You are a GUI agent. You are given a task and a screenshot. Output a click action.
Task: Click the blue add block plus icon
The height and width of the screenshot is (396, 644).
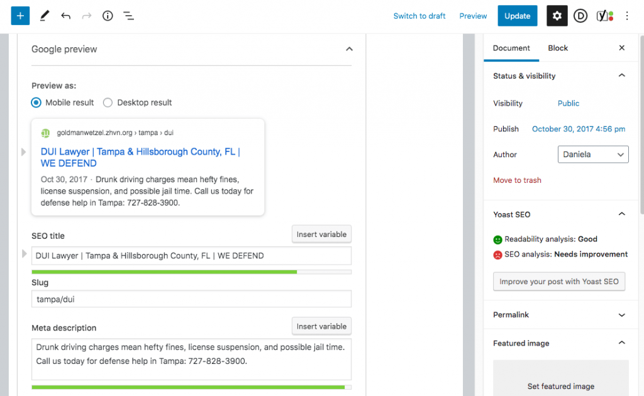(x=20, y=16)
